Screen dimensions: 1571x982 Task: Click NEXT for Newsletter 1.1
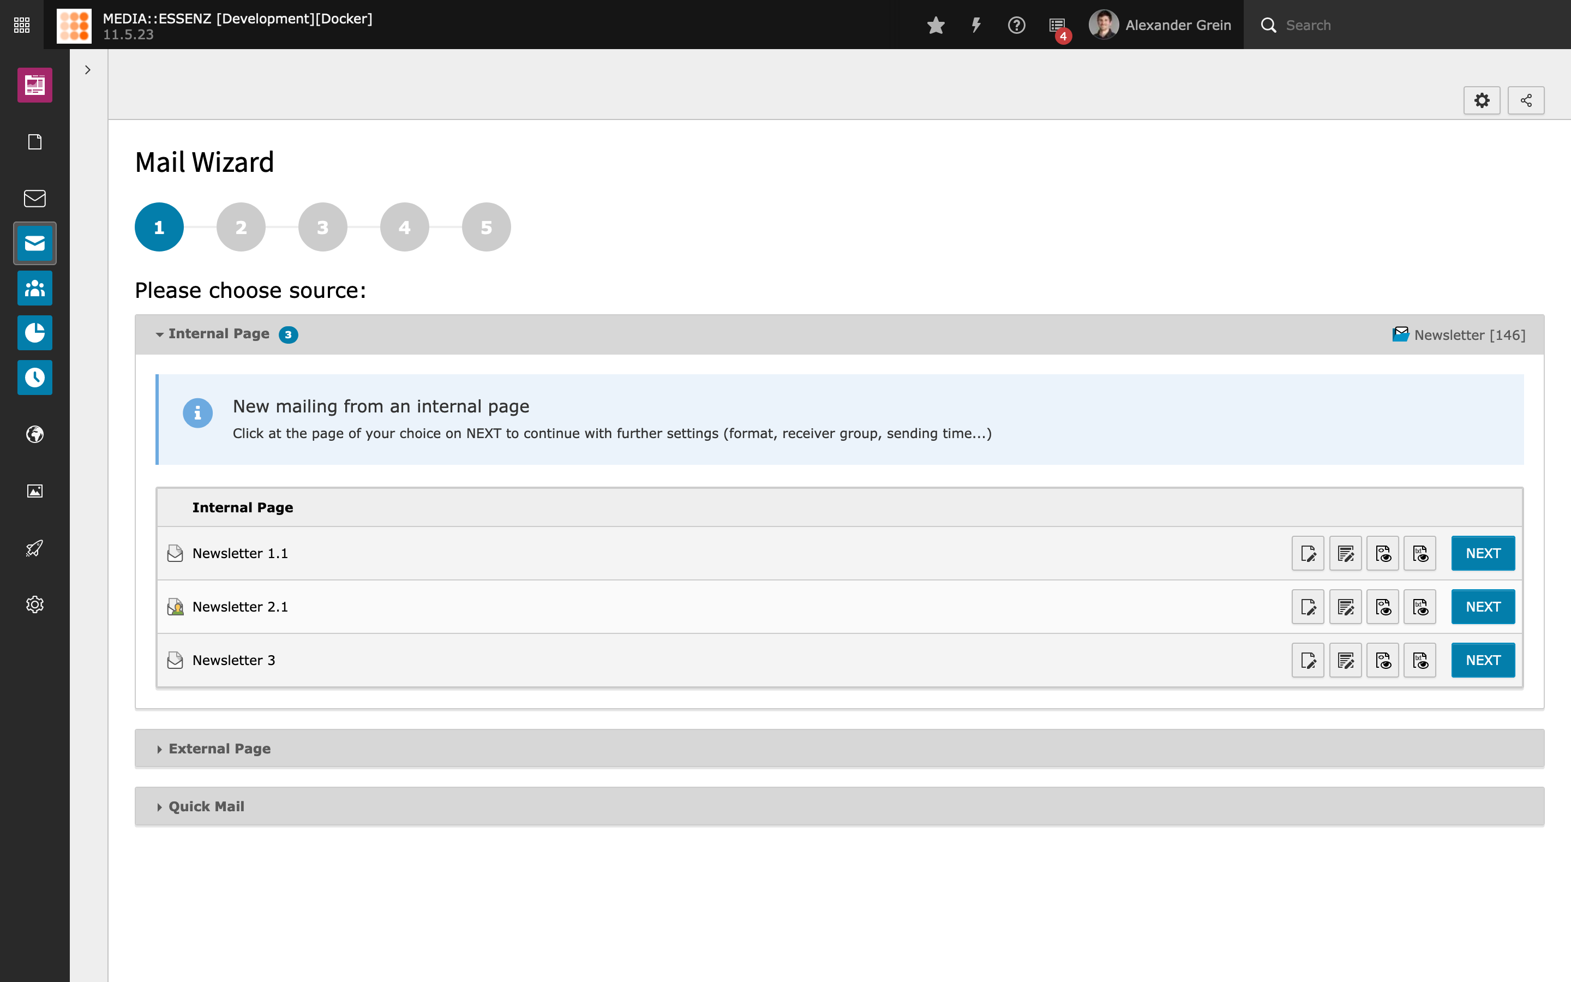(1483, 553)
